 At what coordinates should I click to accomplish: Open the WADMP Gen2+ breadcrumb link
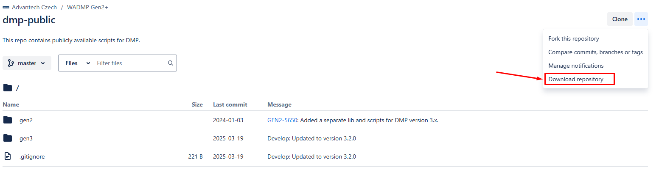(x=87, y=7)
